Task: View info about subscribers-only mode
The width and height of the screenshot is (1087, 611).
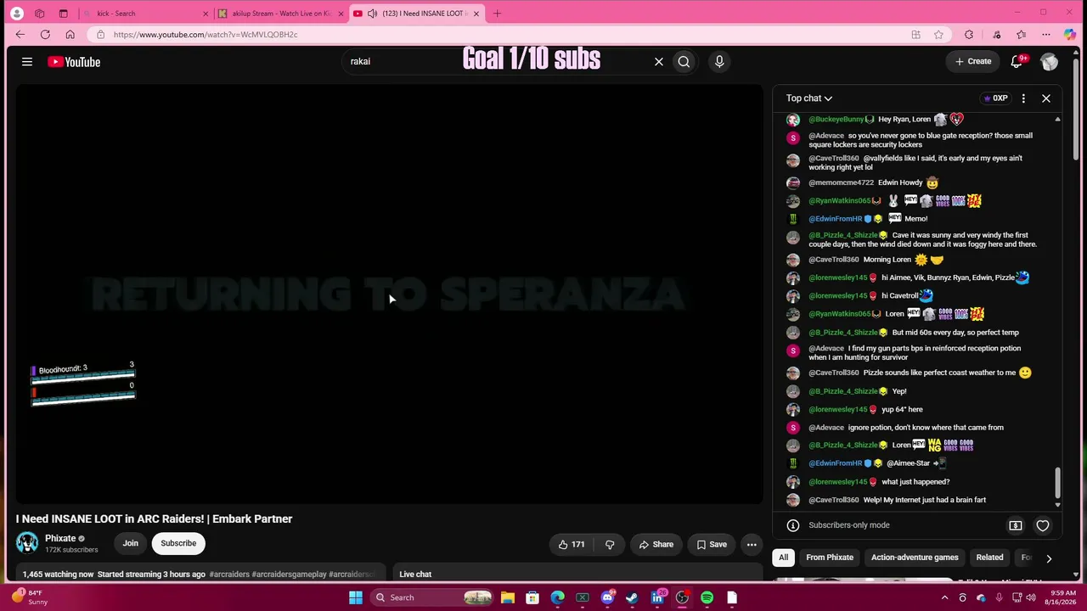Action: click(x=792, y=525)
